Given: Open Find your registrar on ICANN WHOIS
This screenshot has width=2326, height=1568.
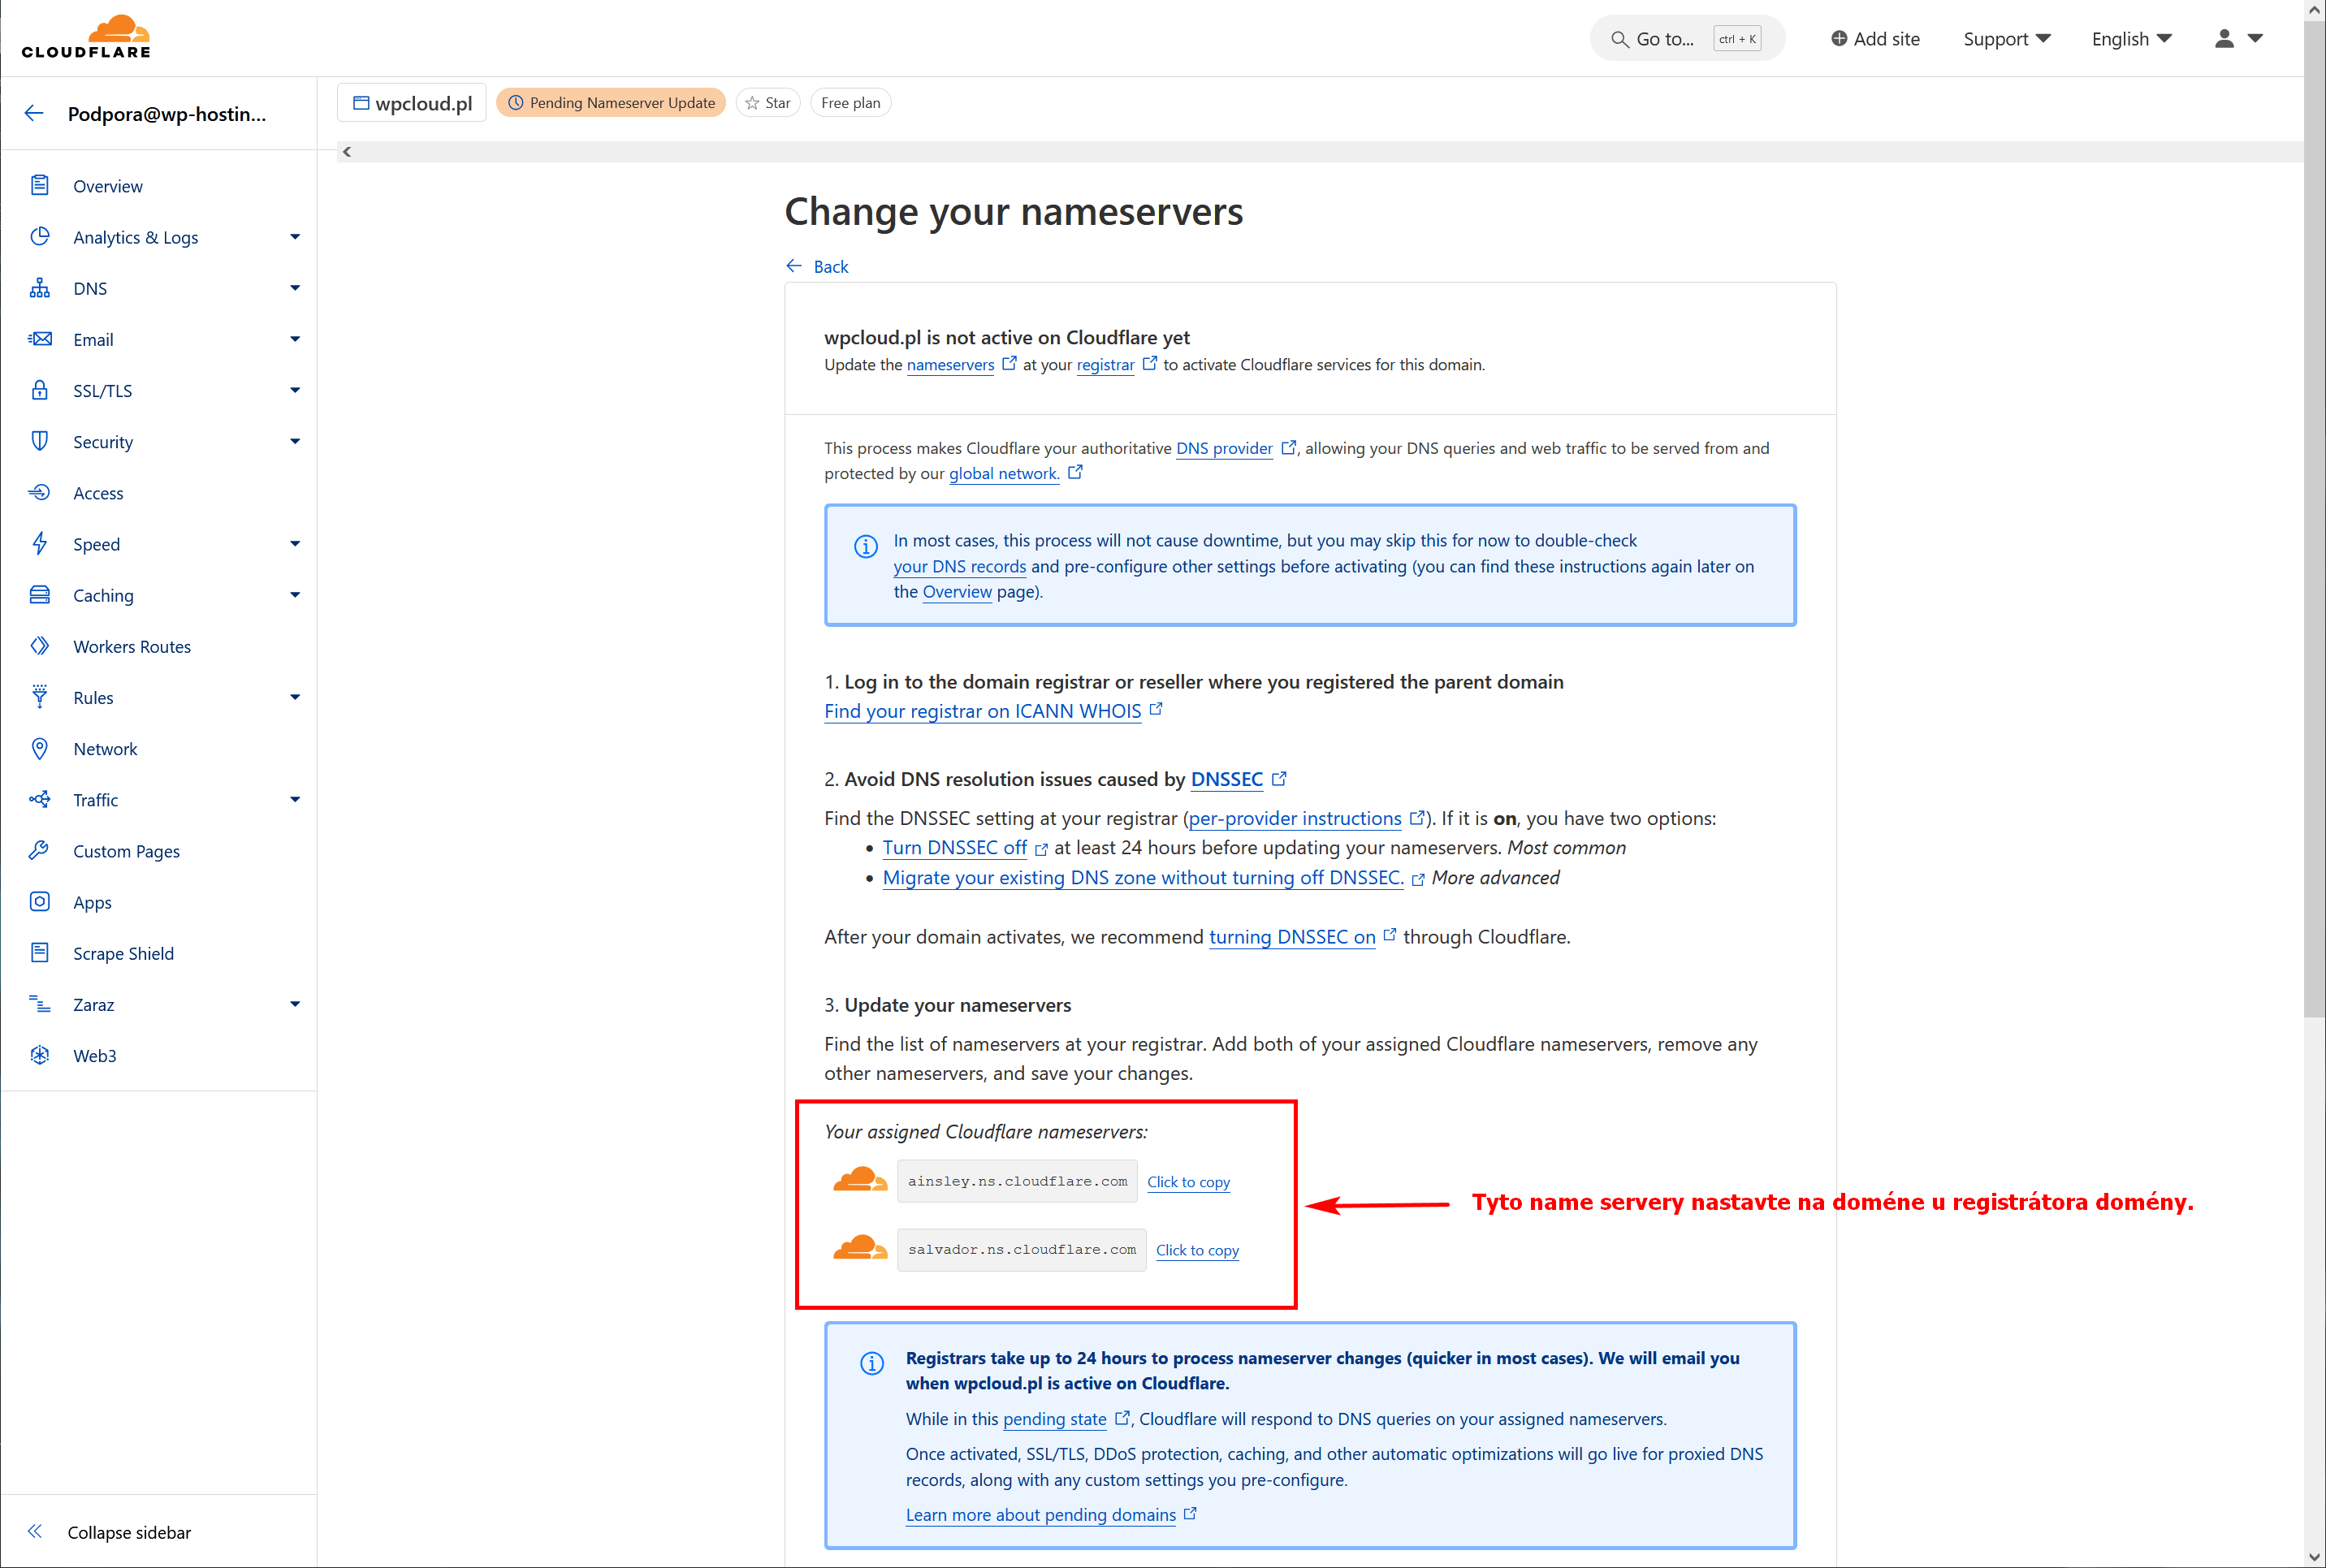Looking at the screenshot, I should click(x=982, y=711).
